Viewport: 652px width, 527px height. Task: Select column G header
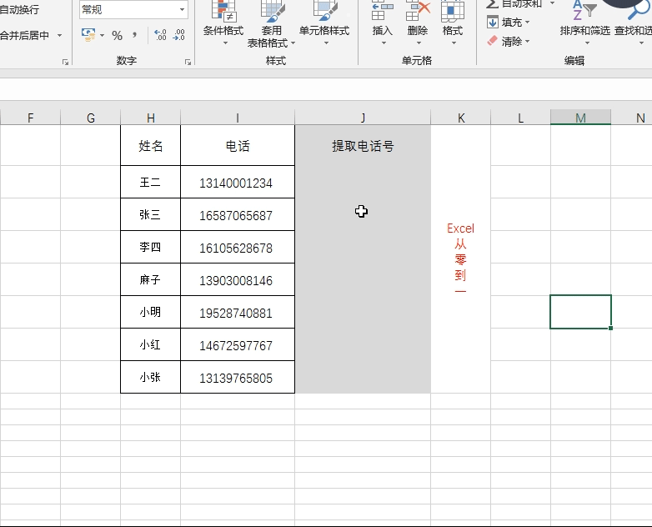pyautogui.click(x=91, y=118)
